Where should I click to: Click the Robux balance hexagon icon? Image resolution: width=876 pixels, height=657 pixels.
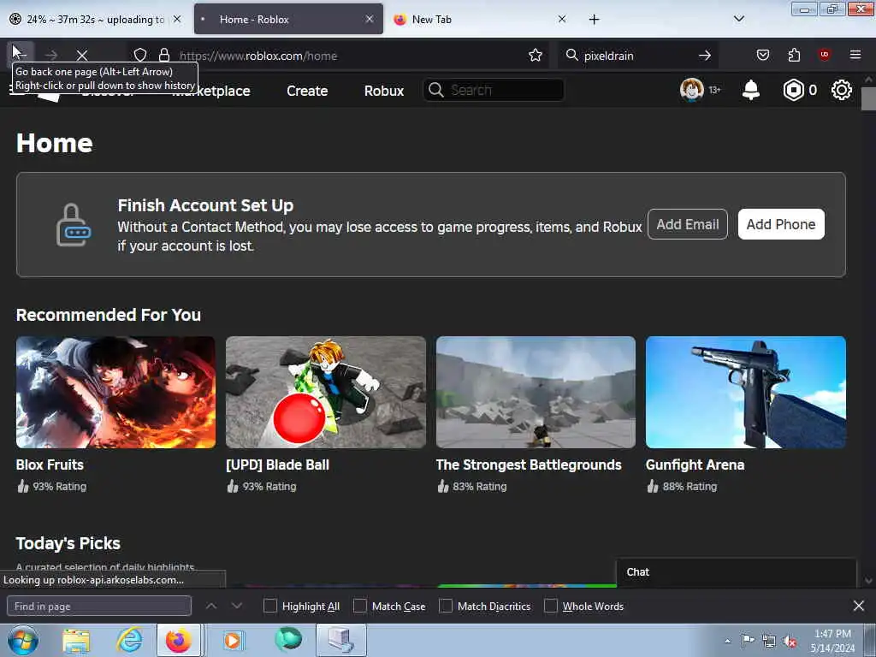(x=793, y=90)
